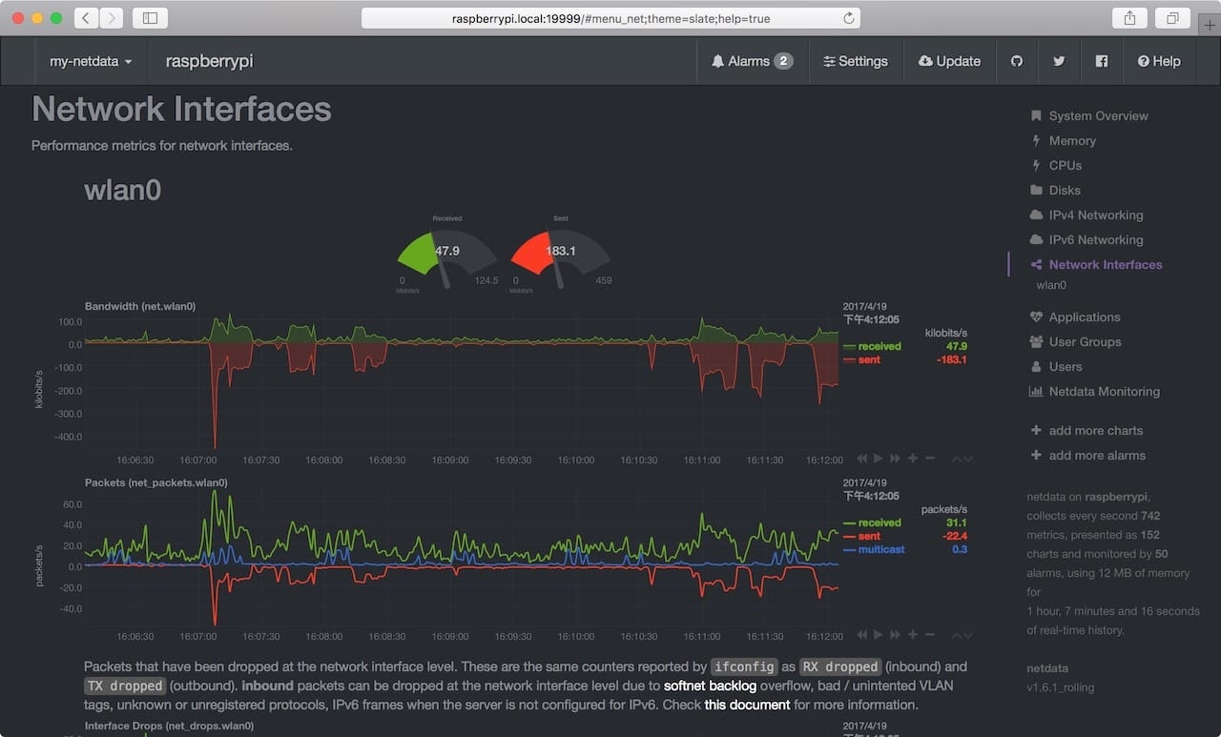Open the my-netdata dropdown
The height and width of the screenshot is (737, 1221).
91,61
